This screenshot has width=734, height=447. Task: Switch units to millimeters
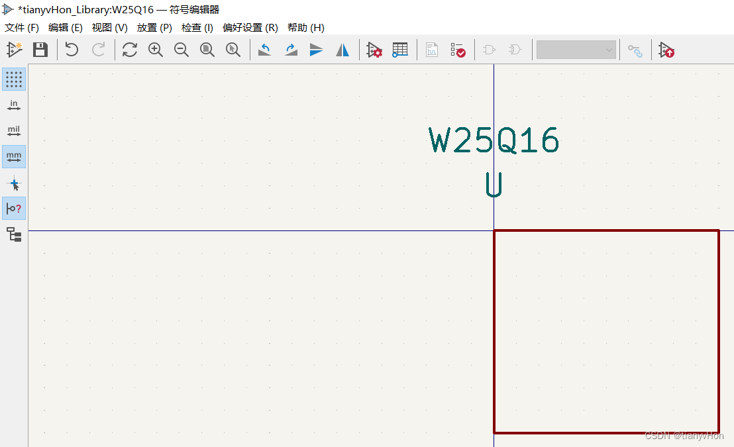coord(14,156)
